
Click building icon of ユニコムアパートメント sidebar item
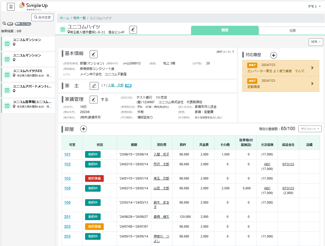(7, 91)
